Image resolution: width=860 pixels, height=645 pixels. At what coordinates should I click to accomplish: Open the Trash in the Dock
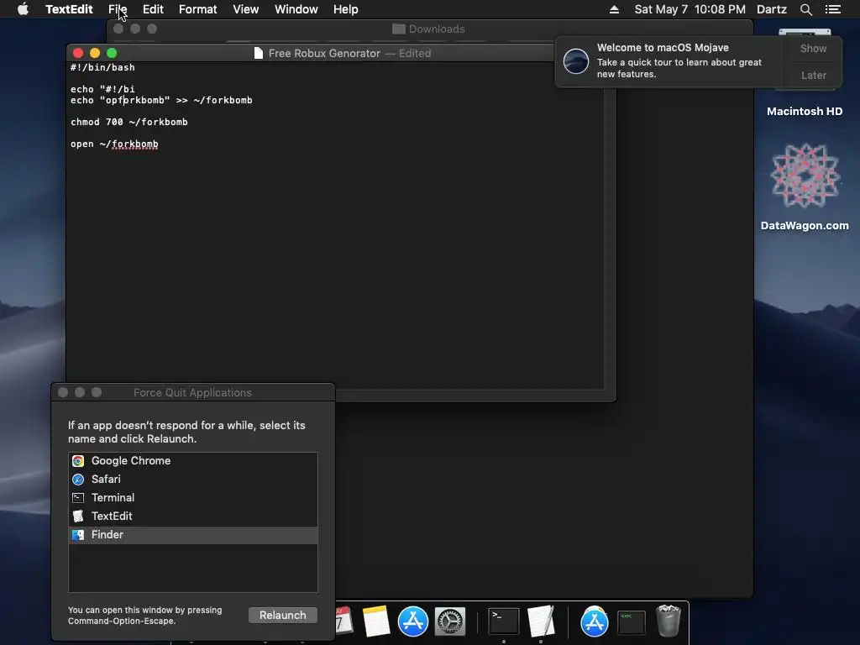(669, 621)
